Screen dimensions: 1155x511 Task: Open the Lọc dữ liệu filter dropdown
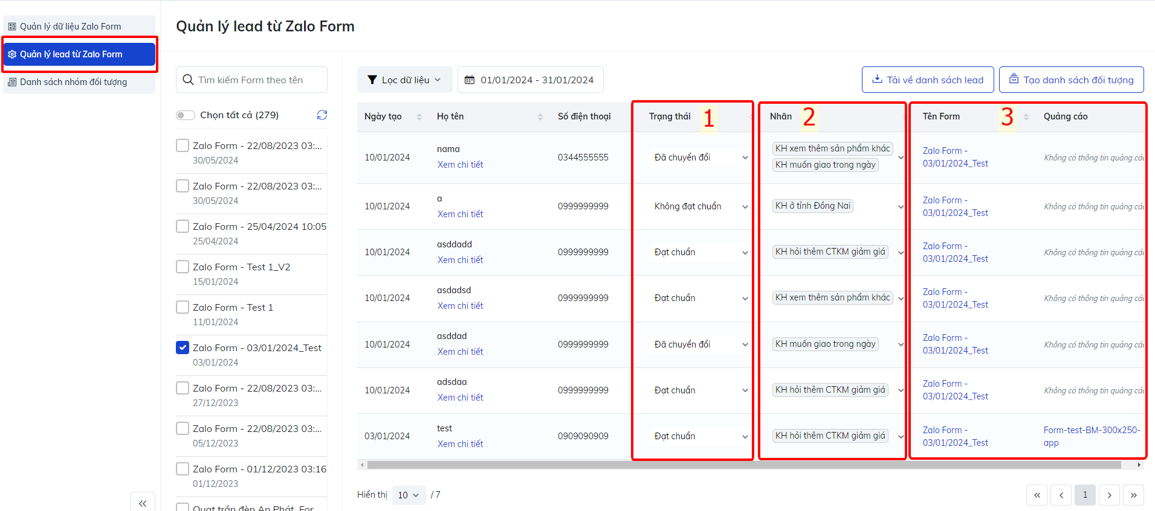tap(404, 80)
